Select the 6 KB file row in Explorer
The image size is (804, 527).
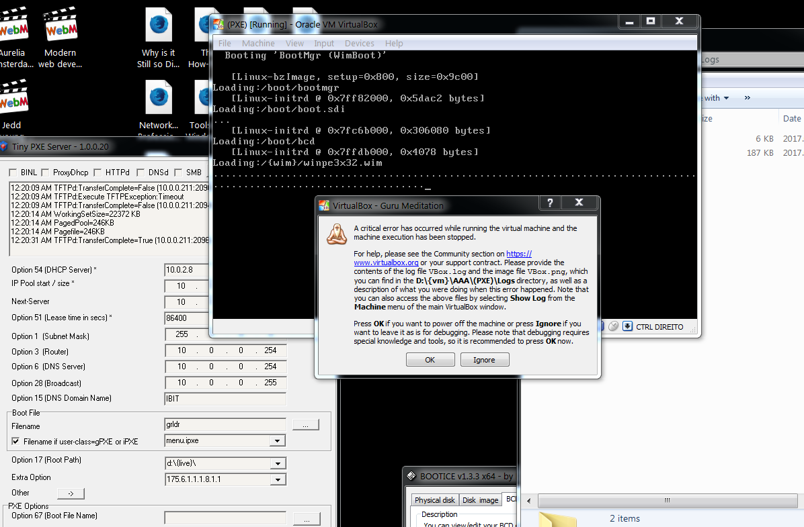(753, 139)
